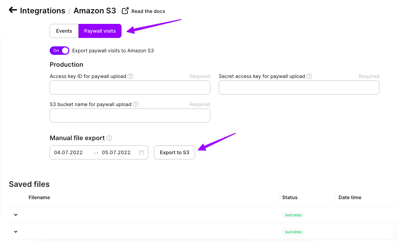This screenshot has width=397, height=242.
Task: Click the back arrow beside Integrations
Action: 13,10
